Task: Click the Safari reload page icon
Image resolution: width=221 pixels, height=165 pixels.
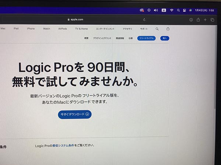Action: [144, 20]
